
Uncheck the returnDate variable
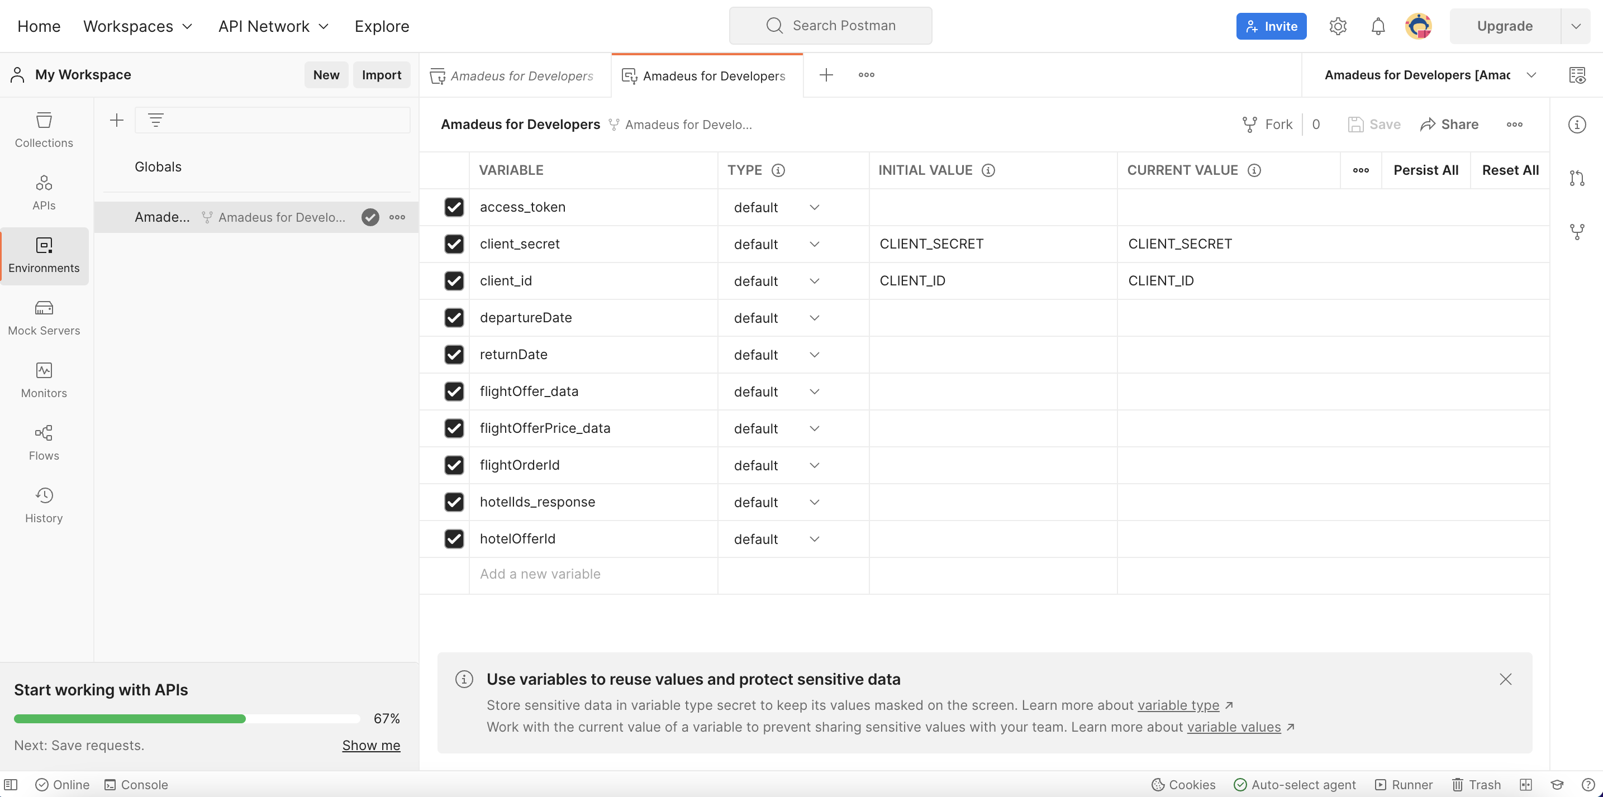tap(454, 355)
